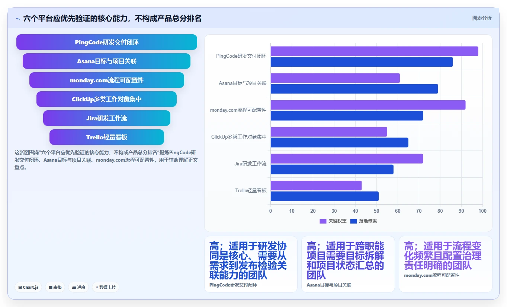Click the blue 落地难度 legend swatch

353,221
